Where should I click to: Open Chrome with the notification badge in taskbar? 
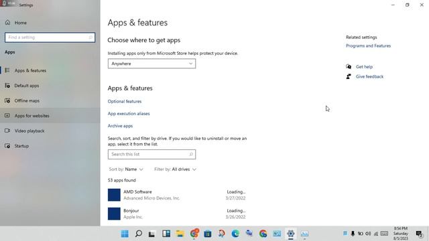(194, 234)
